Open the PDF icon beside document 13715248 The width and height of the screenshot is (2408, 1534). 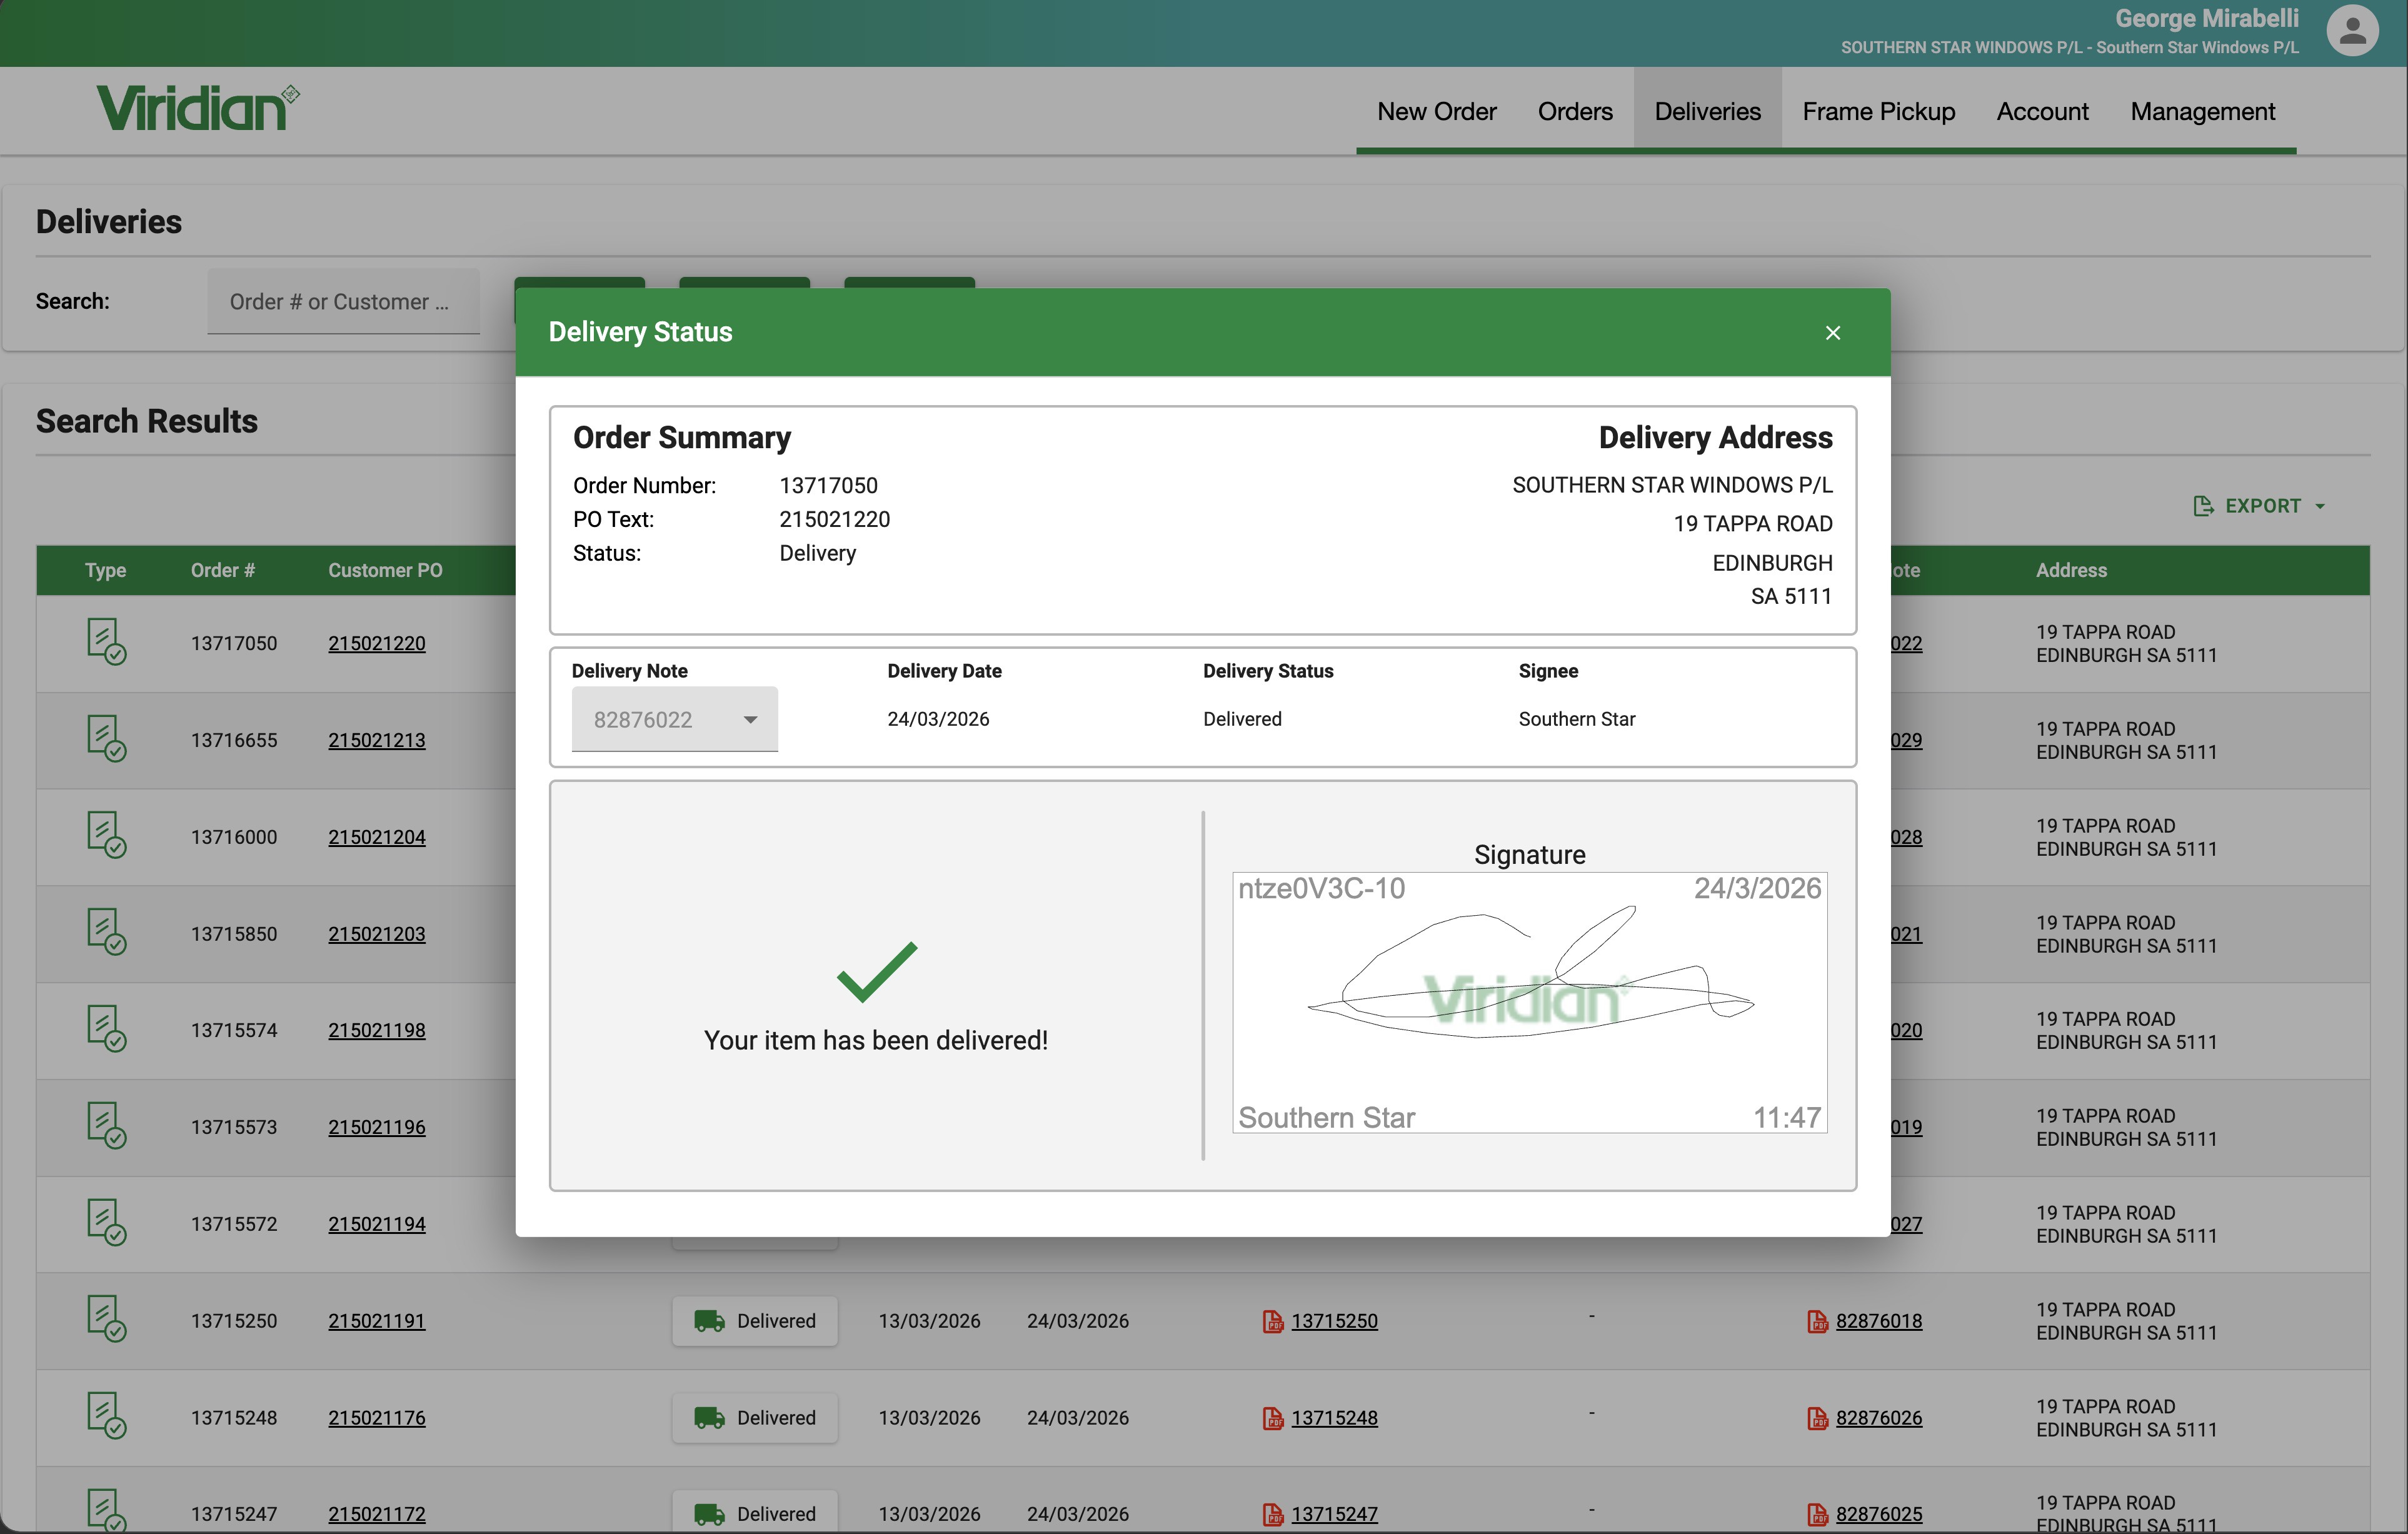pyautogui.click(x=1272, y=1418)
